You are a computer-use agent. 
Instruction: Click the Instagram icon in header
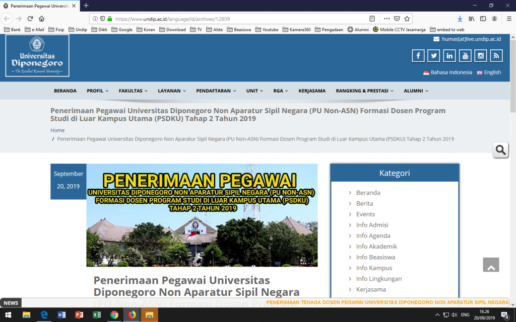[481, 56]
